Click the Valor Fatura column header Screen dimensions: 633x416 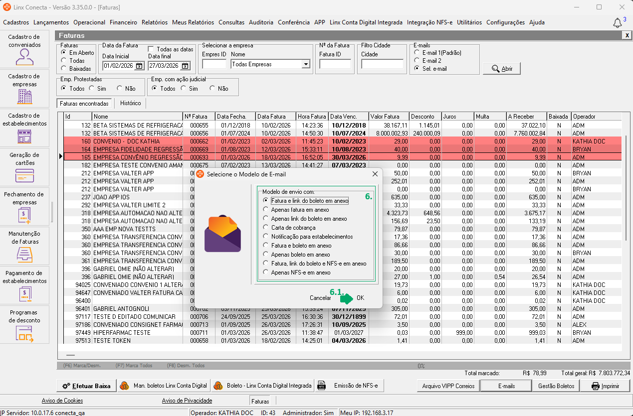[389, 117]
